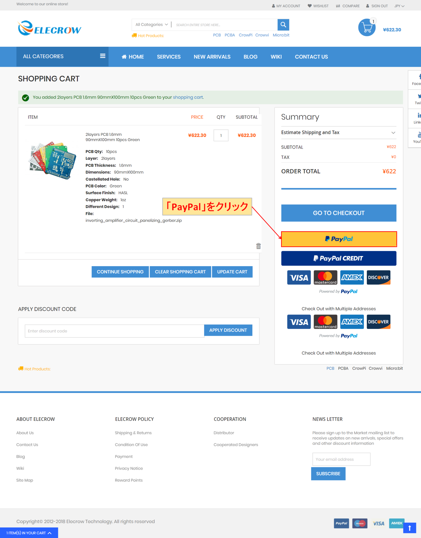Click the Update Cart button
Image resolution: width=421 pixels, height=538 pixels.
(x=232, y=272)
